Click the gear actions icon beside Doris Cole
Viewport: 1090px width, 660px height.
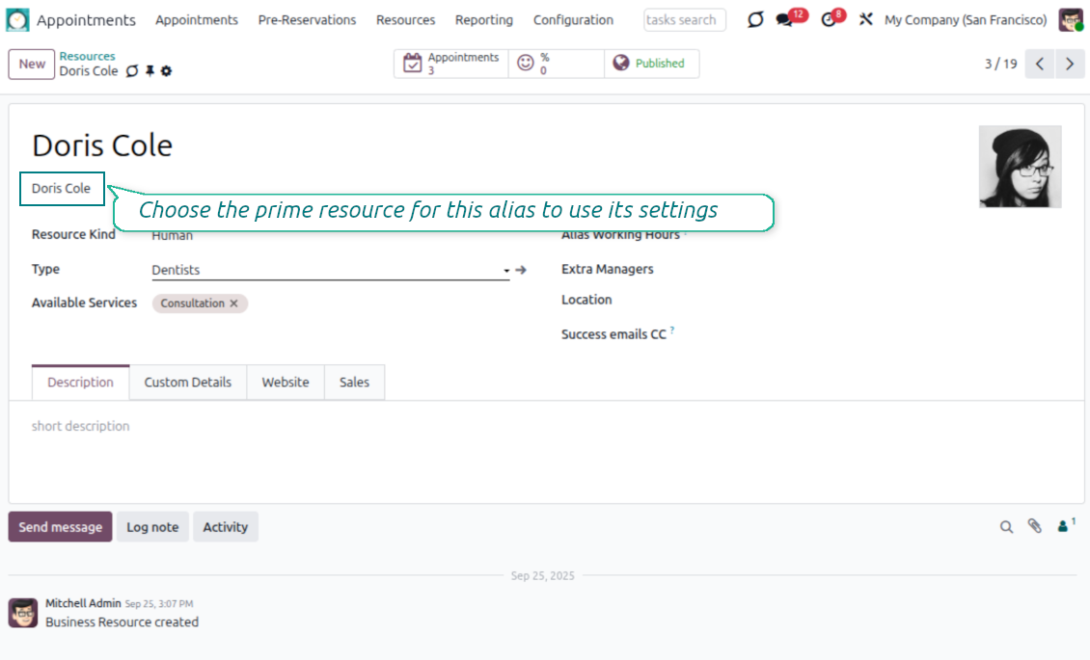(166, 71)
